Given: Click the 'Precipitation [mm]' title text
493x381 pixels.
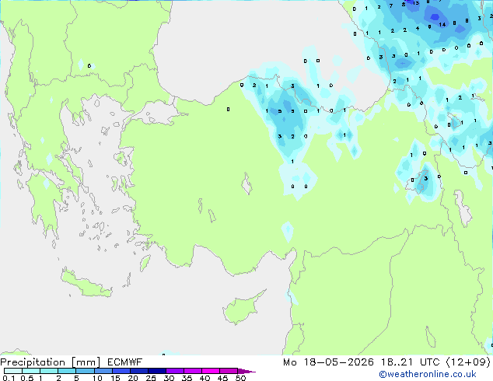Looking at the screenshot, I should tap(51, 362).
